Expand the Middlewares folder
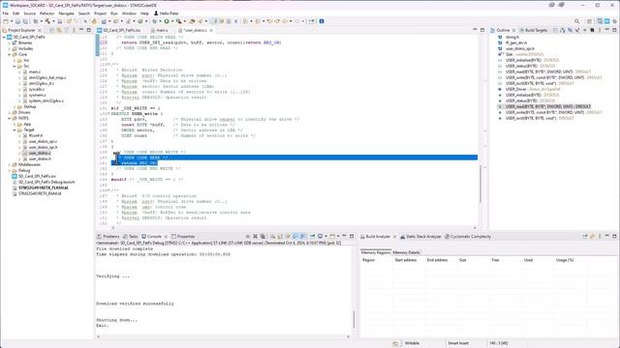The width and height of the screenshot is (620, 348). tap(9, 164)
